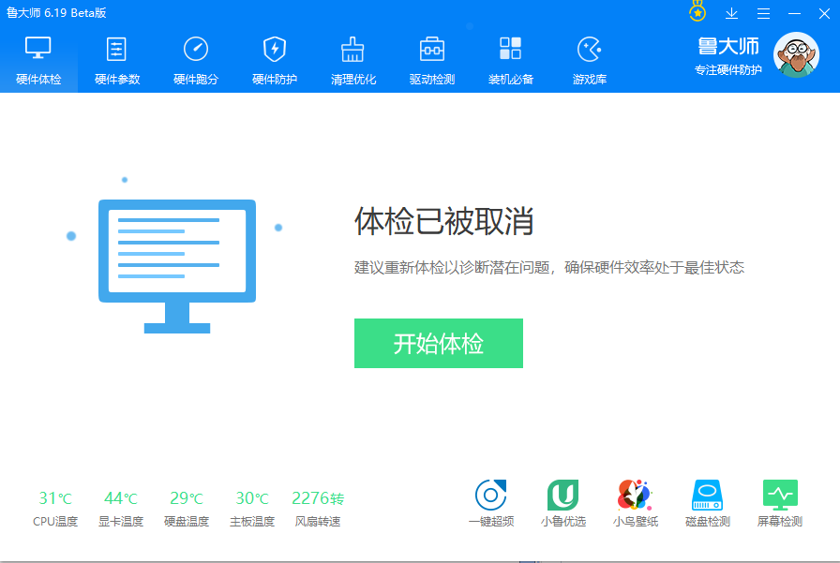View the 29℃ 硬盘温度 reading

[187, 509]
